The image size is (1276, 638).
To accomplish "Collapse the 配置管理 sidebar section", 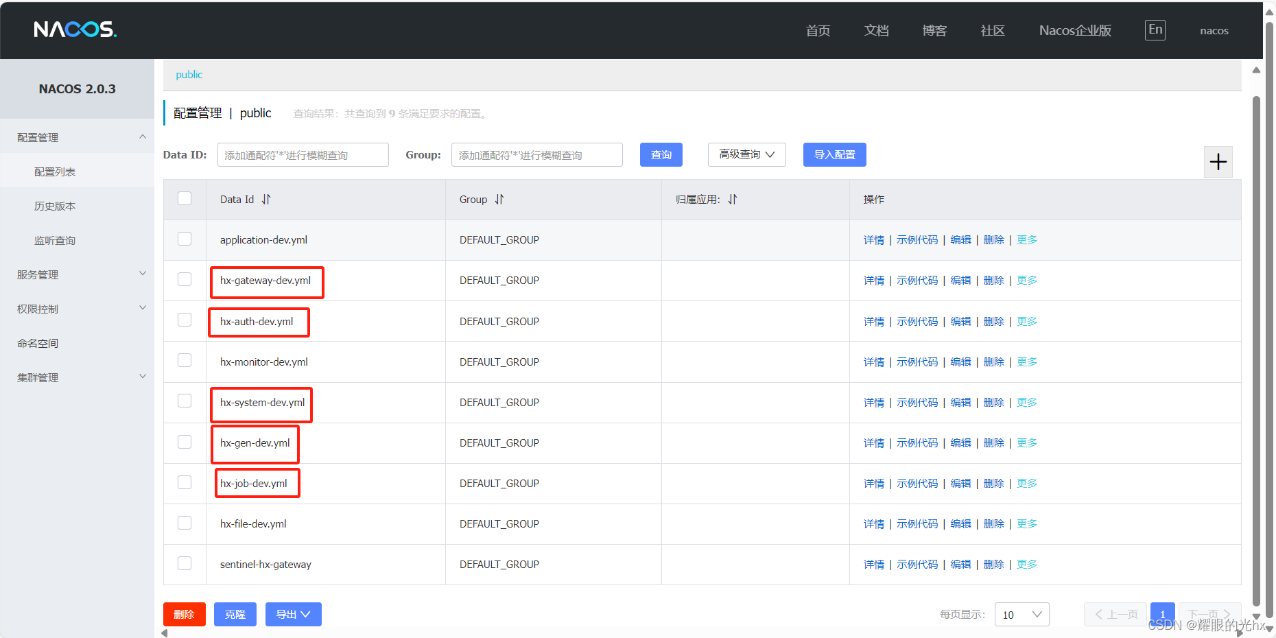I will pyautogui.click(x=77, y=137).
